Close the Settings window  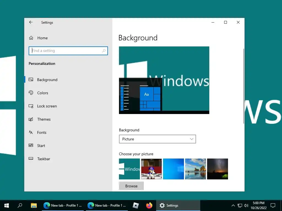pyautogui.click(x=238, y=22)
